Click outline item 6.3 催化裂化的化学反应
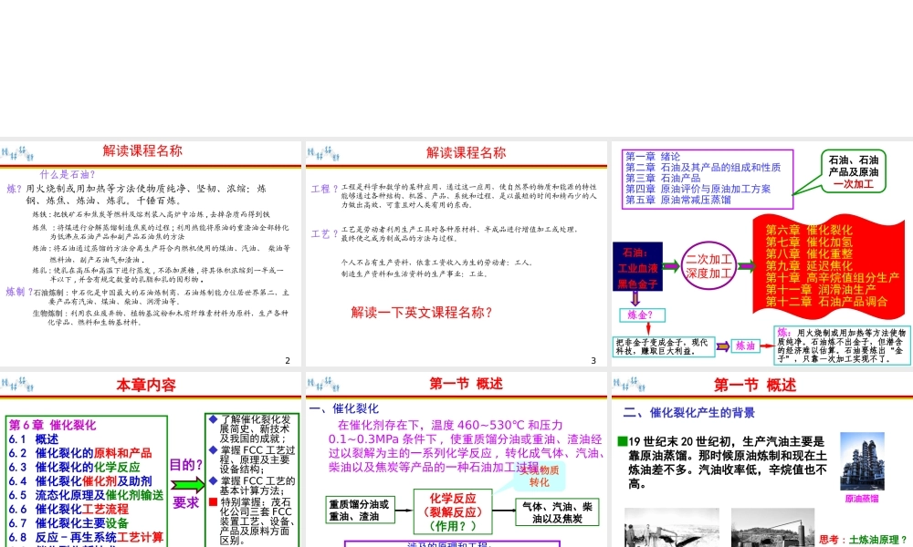 74,468
